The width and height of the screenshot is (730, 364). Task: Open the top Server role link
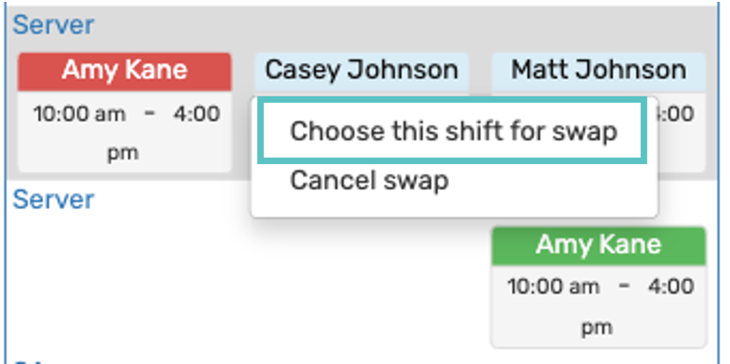53,25
